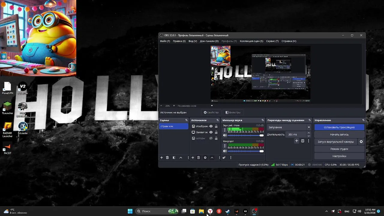Viewport: 384px width, 216px height.
Task: Mute Звук раб. стола speaker icon
Action: point(225,135)
